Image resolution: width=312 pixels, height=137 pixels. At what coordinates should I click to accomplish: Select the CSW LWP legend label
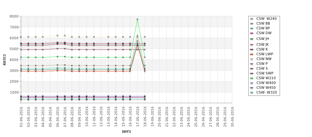pos(265,54)
